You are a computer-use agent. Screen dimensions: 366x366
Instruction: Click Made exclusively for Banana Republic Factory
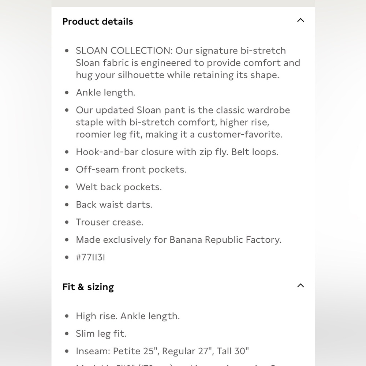[179, 240]
